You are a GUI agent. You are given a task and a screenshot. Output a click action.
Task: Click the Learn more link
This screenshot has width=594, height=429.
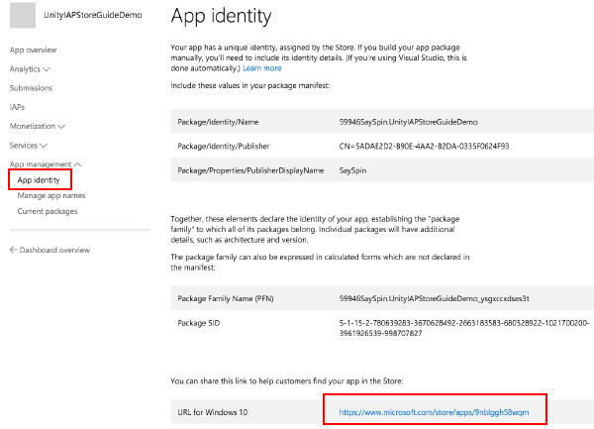261,68
